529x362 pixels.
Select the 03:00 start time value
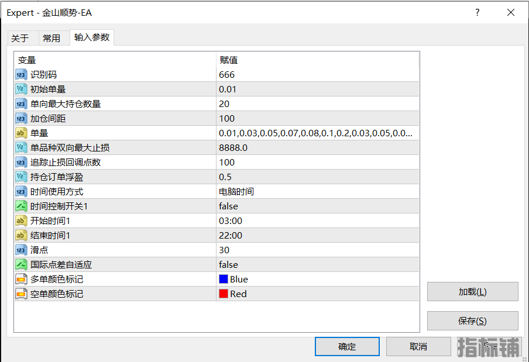tap(231, 221)
